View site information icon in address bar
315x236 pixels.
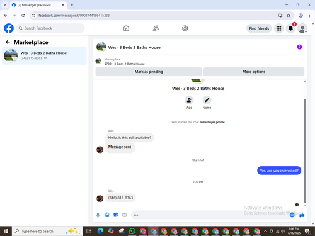coord(33,15)
